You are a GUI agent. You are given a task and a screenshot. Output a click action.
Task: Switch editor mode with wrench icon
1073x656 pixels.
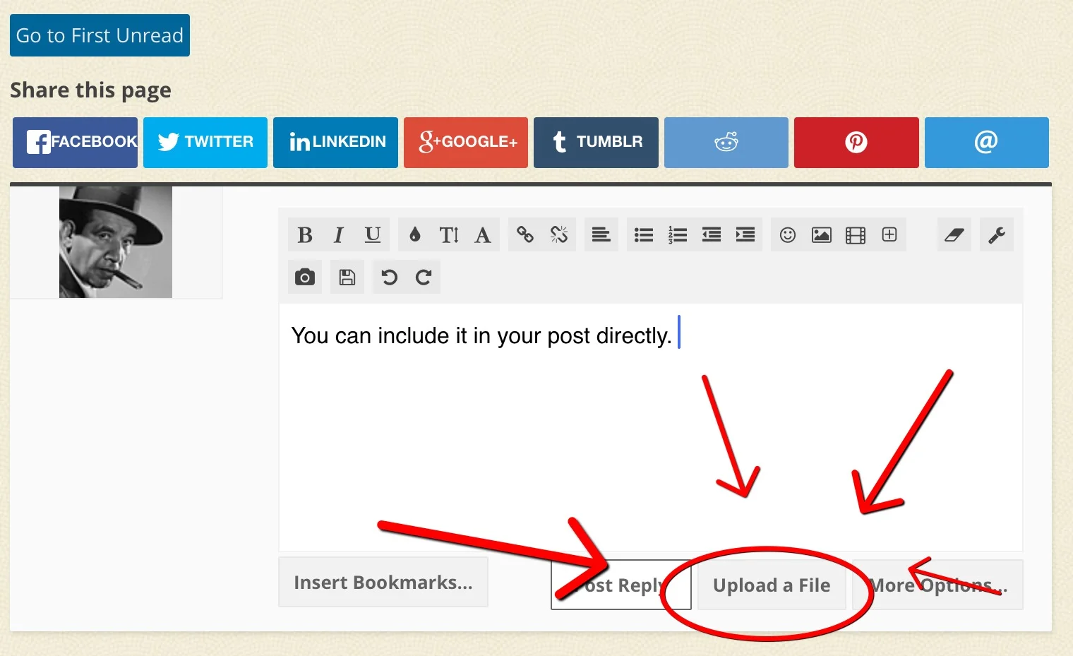[x=997, y=234]
